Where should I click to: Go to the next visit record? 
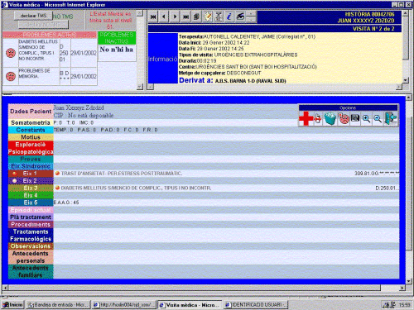pyautogui.click(x=175, y=17)
